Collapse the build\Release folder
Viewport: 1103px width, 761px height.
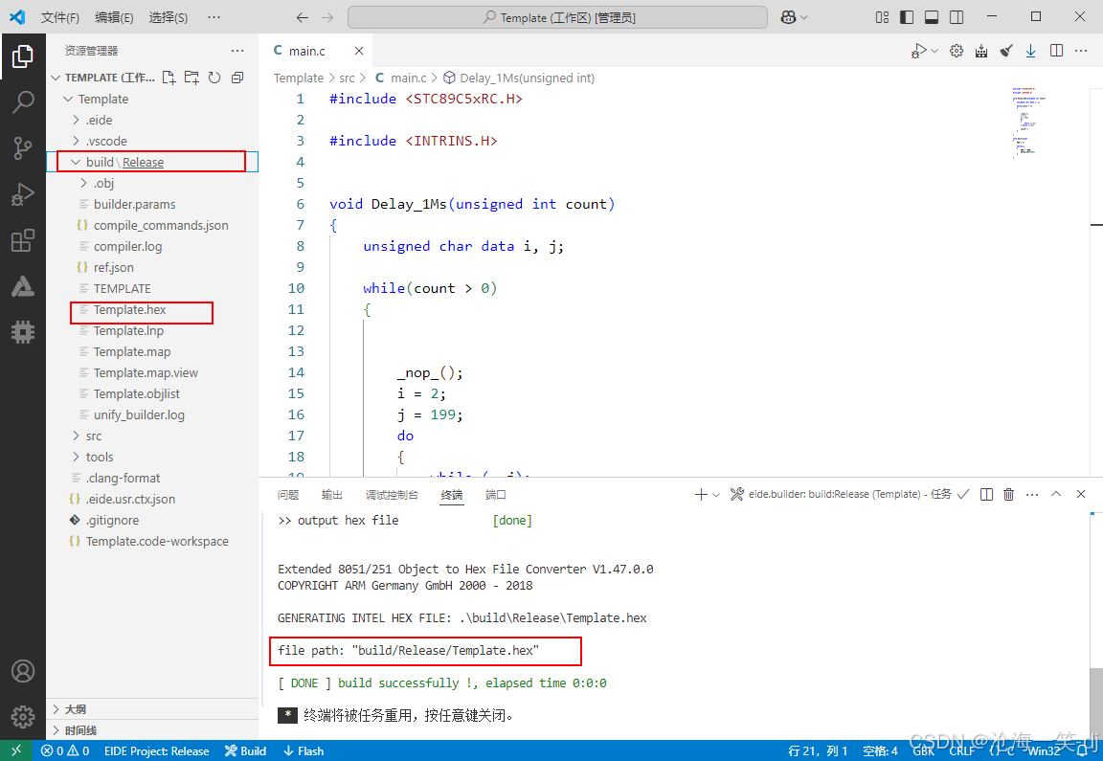(x=76, y=162)
